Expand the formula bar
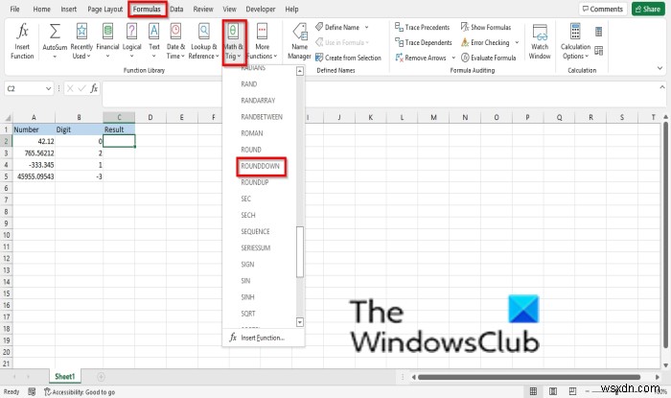The width and height of the screenshot is (671, 398). [662, 87]
